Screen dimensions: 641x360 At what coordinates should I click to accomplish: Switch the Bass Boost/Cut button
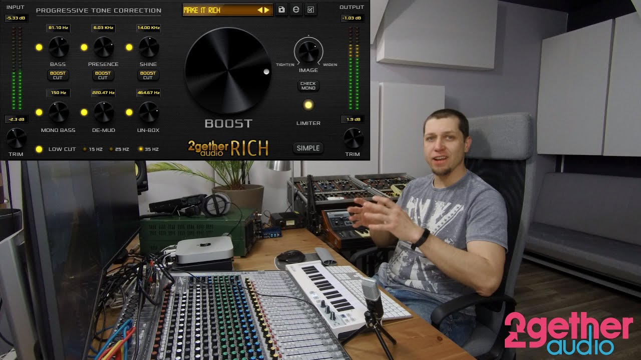click(58, 75)
